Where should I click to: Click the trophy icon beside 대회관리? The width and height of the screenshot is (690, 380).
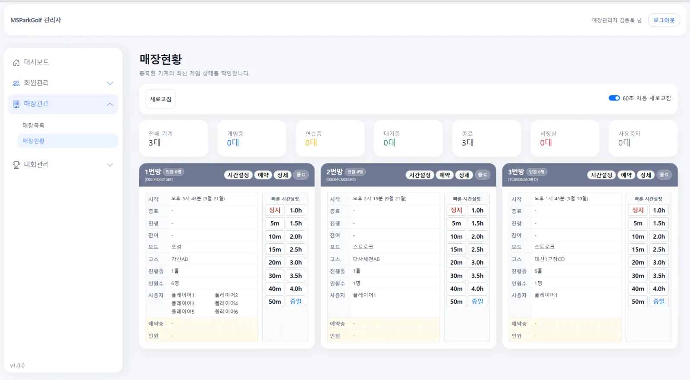pyautogui.click(x=16, y=165)
